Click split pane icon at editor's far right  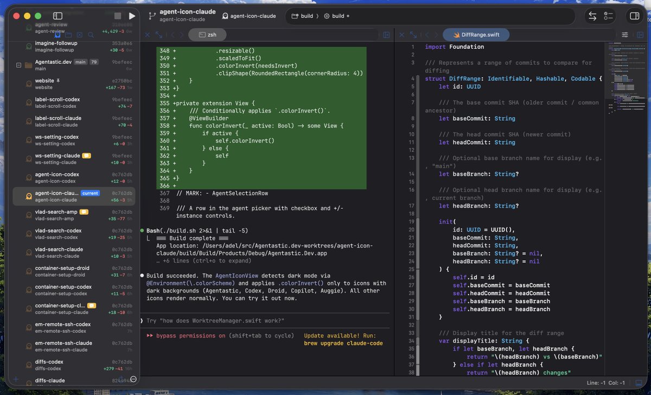[640, 35]
